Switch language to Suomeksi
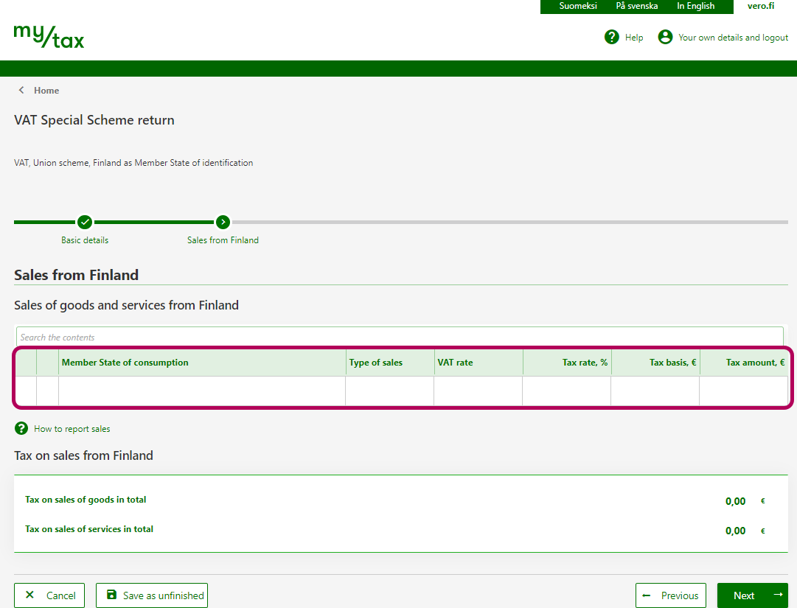The image size is (797, 608). point(578,6)
